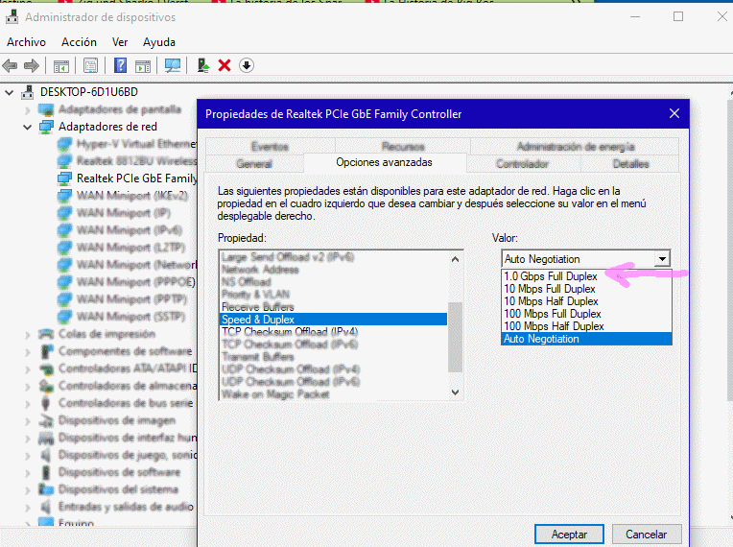Click Scan for hardware changes monitor icon
The image size is (733, 547).
[x=173, y=65]
